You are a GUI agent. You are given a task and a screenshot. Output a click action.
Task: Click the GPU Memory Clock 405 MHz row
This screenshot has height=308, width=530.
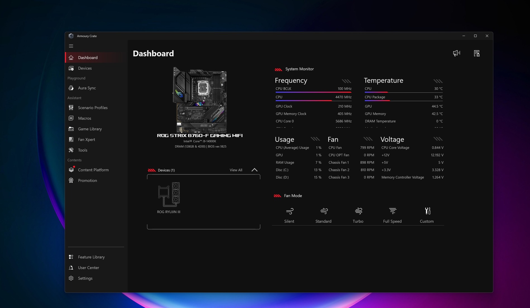click(314, 114)
